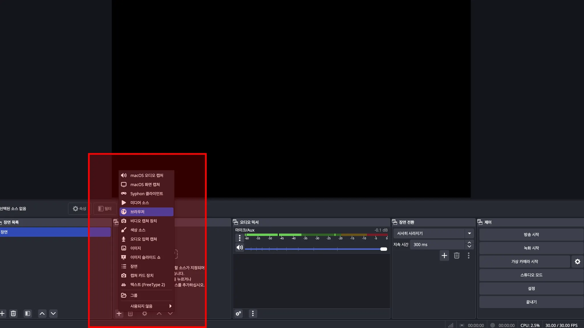Expand 서서히 사라지기 transition dropdown

click(x=469, y=233)
